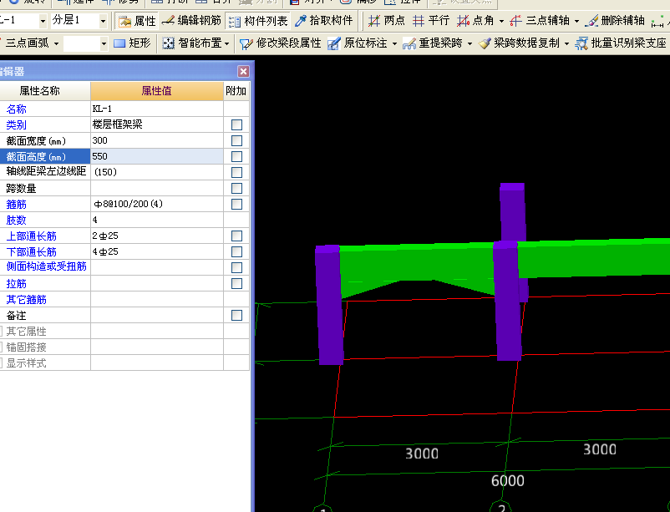The image size is (670, 512).
Task: Open the 梁跨数据复制 dropdown arrow
Action: pyautogui.click(x=566, y=43)
